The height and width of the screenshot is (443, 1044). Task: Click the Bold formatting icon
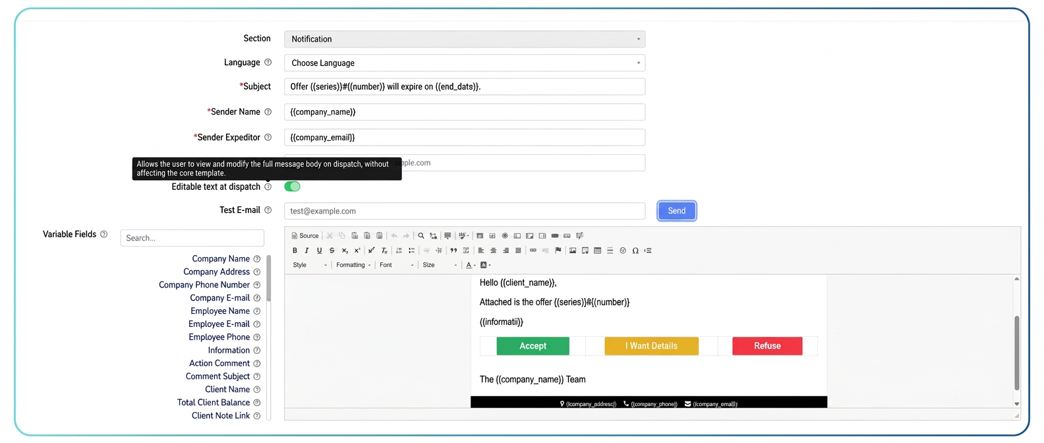(x=295, y=251)
